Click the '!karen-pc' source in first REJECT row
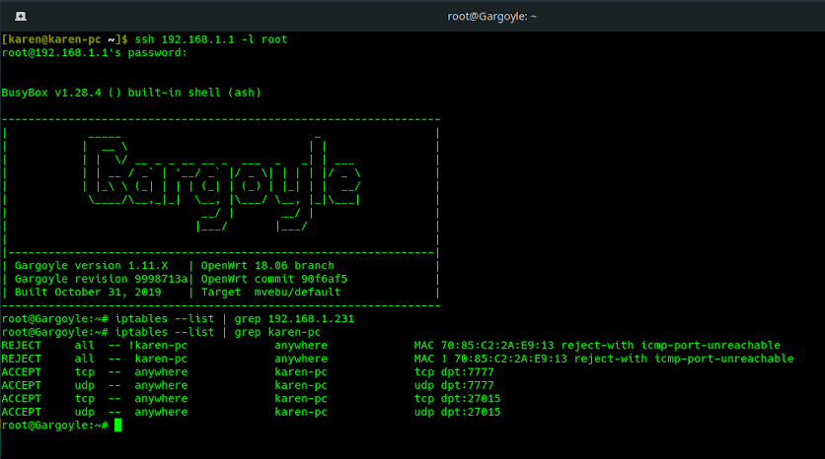Viewport: 825px width, 459px height. (158, 346)
